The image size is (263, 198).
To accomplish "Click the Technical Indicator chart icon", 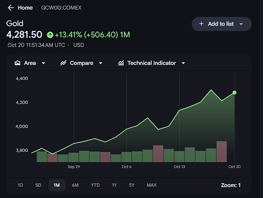I will coord(121,63).
